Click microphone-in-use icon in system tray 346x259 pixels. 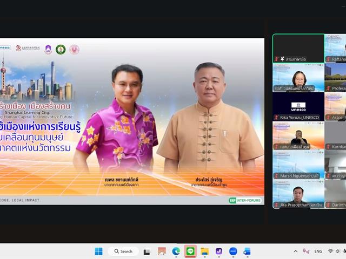click(x=306, y=251)
